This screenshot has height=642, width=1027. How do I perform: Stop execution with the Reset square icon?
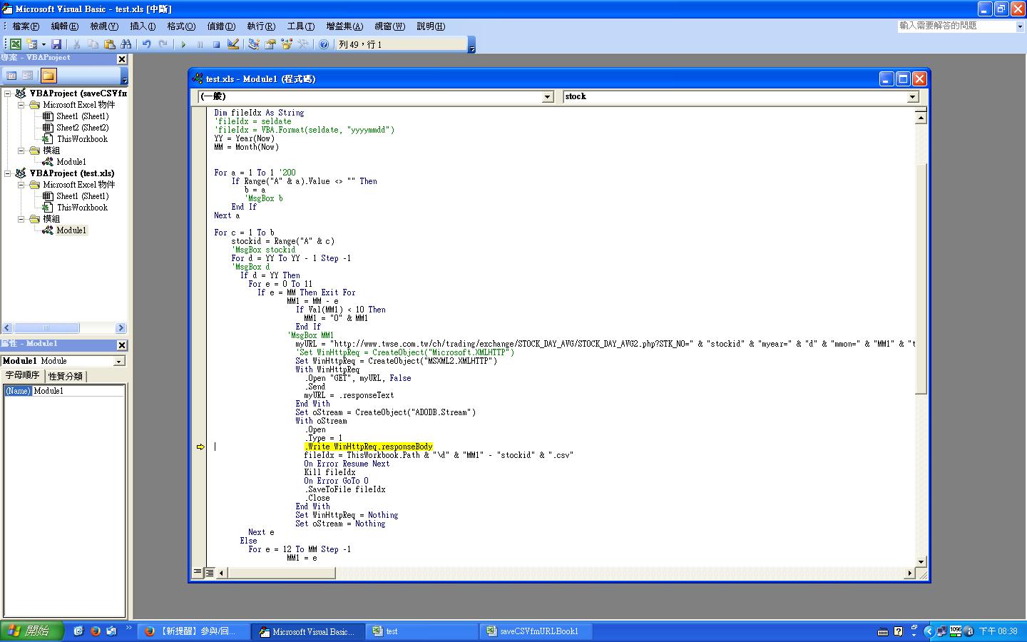pos(216,44)
